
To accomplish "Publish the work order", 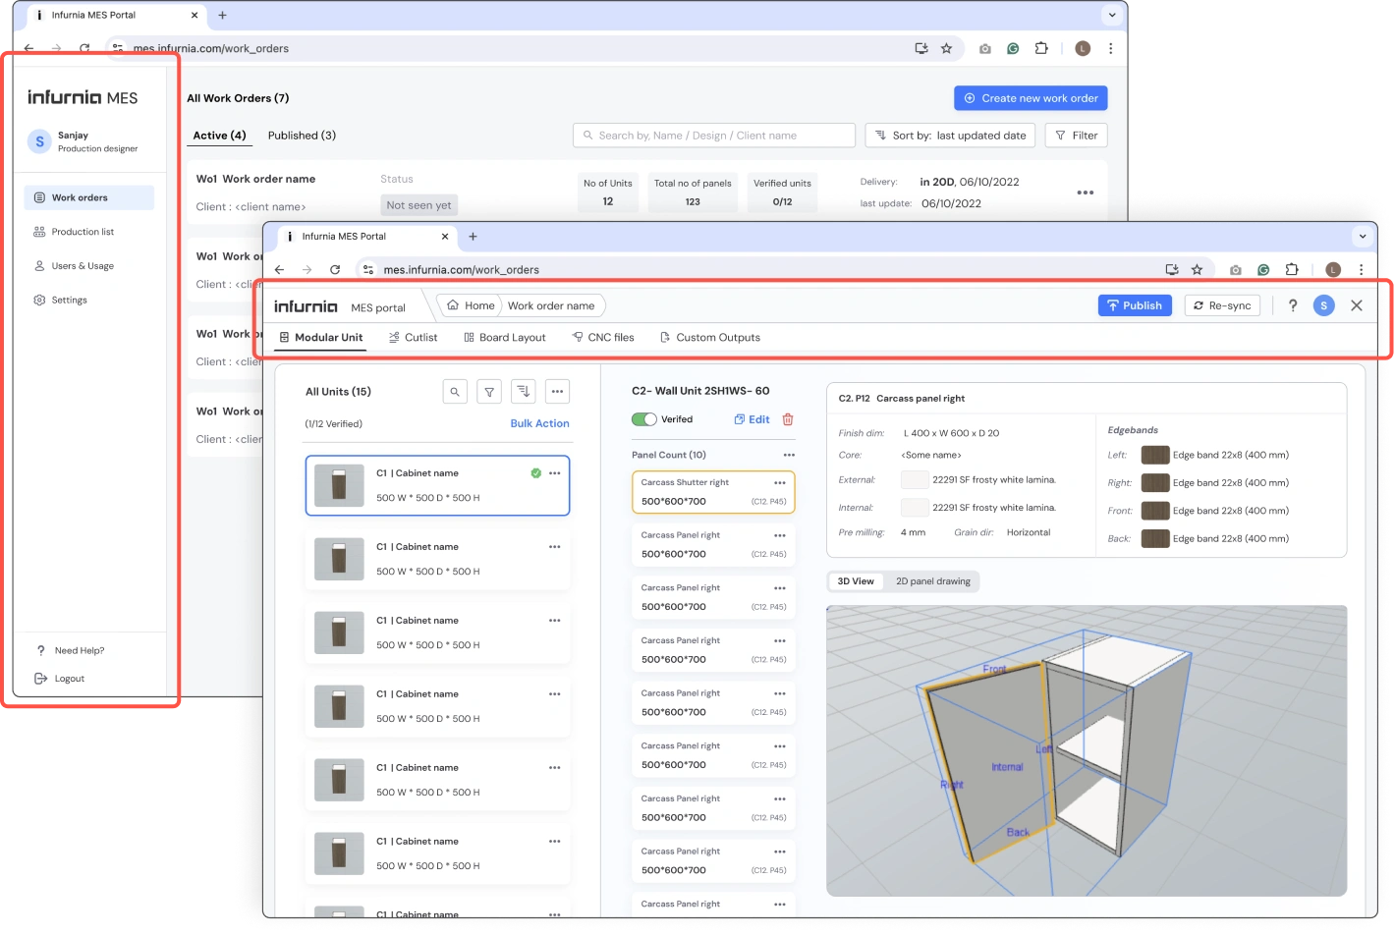I will point(1135,305).
